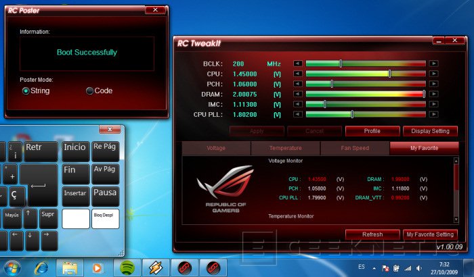The width and height of the screenshot is (474, 277).
Task: Switch to the Temperature tab
Action: pos(285,148)
